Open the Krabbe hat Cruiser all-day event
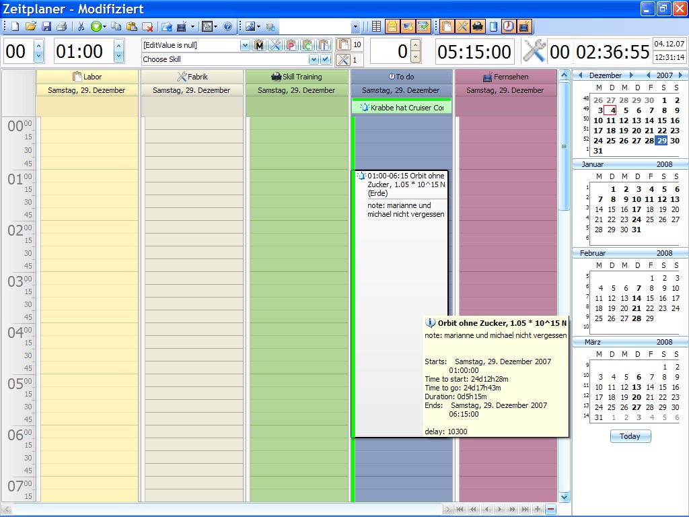This screenshot has height=517, width=689. (402, 107)
